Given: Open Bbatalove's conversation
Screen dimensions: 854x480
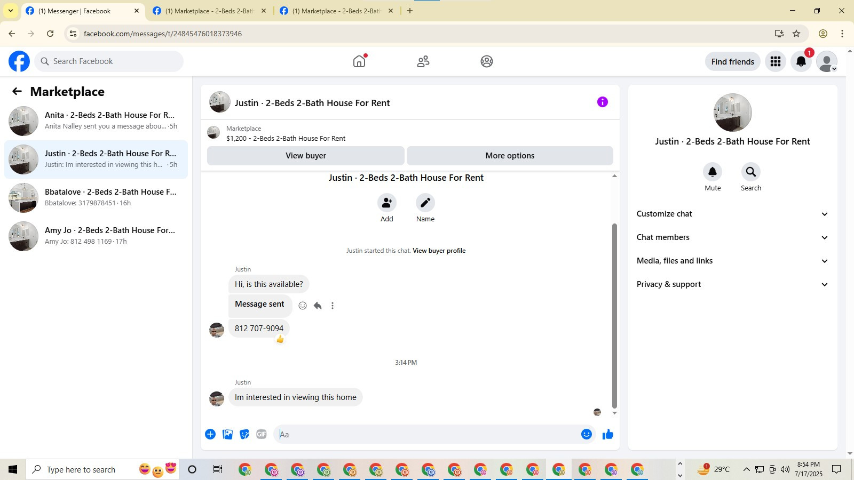Looking at the screenshot, I should pos(96,198).
